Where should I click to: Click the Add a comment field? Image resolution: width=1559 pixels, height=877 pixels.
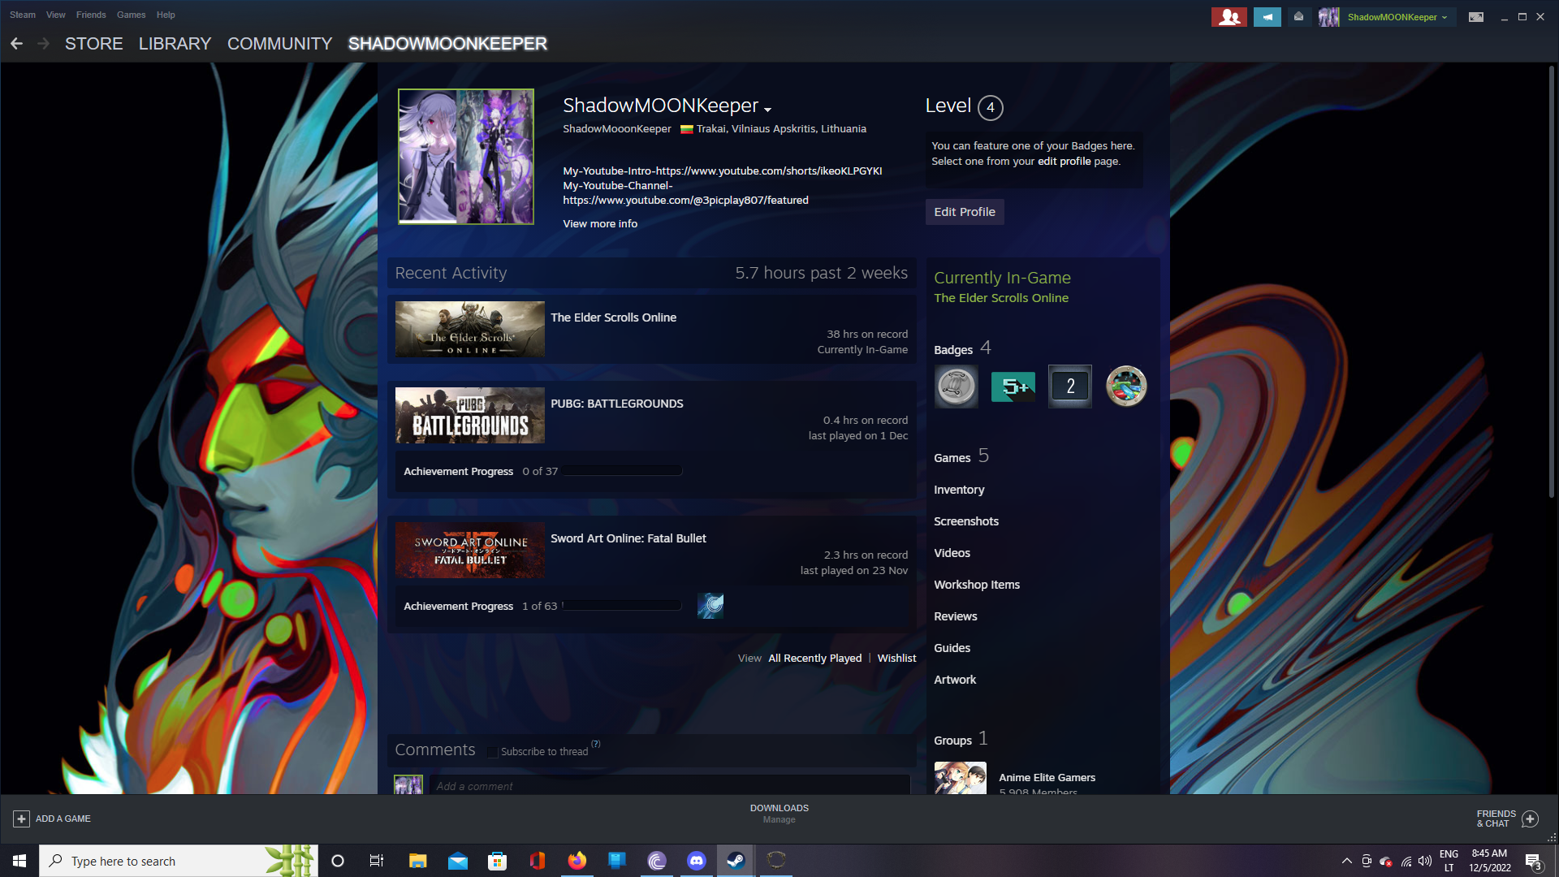click(x=670, y=786)
